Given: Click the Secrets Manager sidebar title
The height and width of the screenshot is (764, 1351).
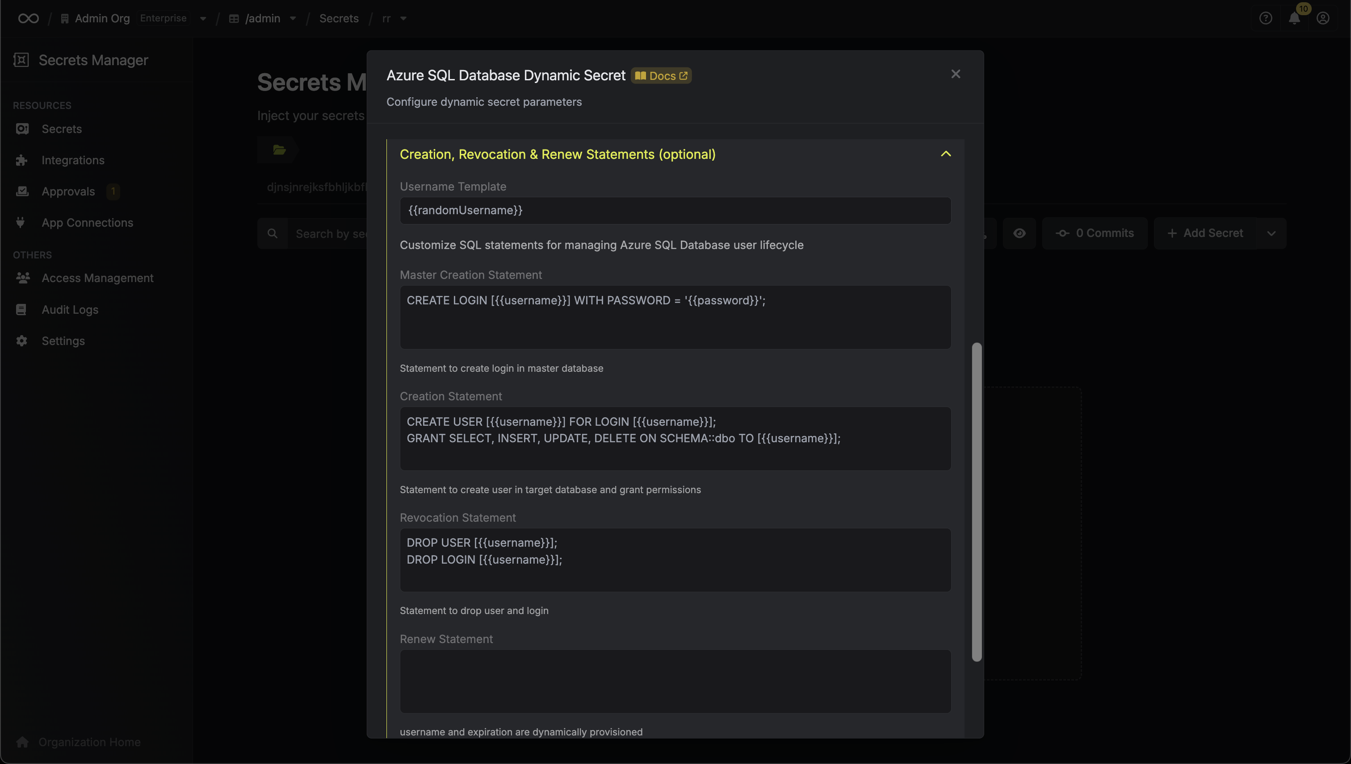Looking at the screenshot, I should tap(93, 60).
